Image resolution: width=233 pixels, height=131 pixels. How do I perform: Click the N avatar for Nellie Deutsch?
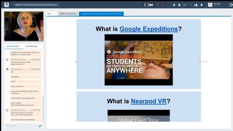click(7, 69)
